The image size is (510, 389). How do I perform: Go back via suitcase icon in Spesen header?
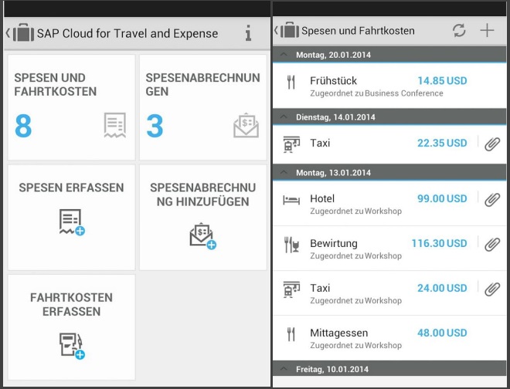pyautogui.click(x=289, y=31)
